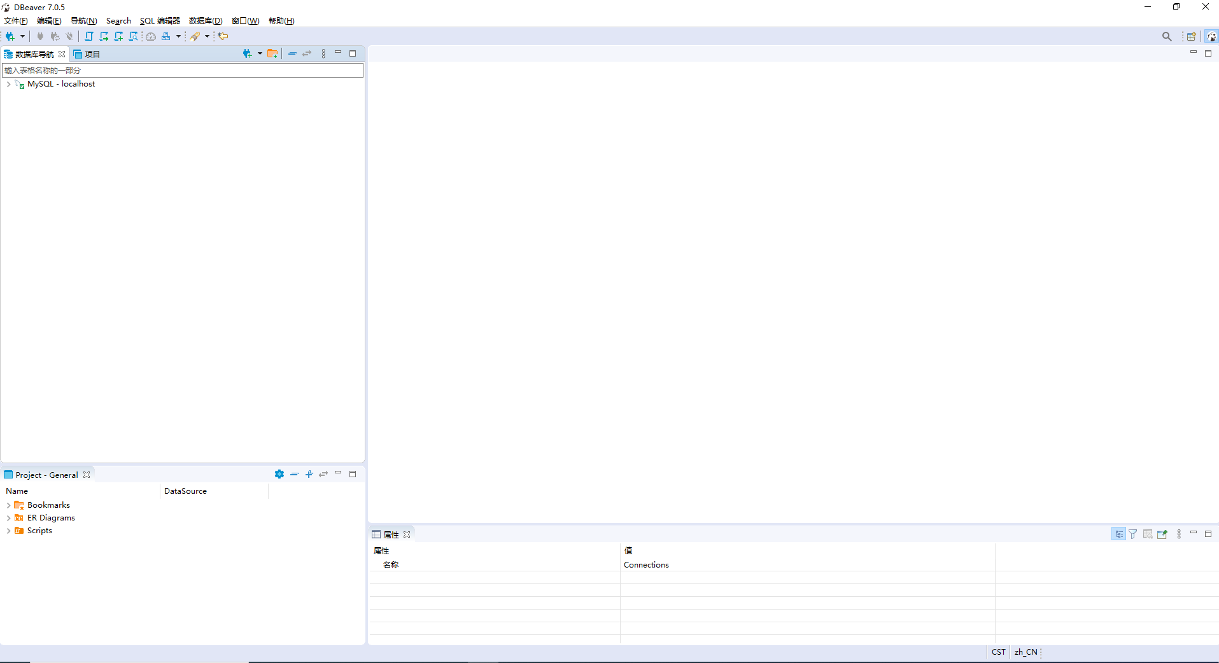Click the transaction mode pen icon
The image size is (1219, 663).
pos(195,36)
